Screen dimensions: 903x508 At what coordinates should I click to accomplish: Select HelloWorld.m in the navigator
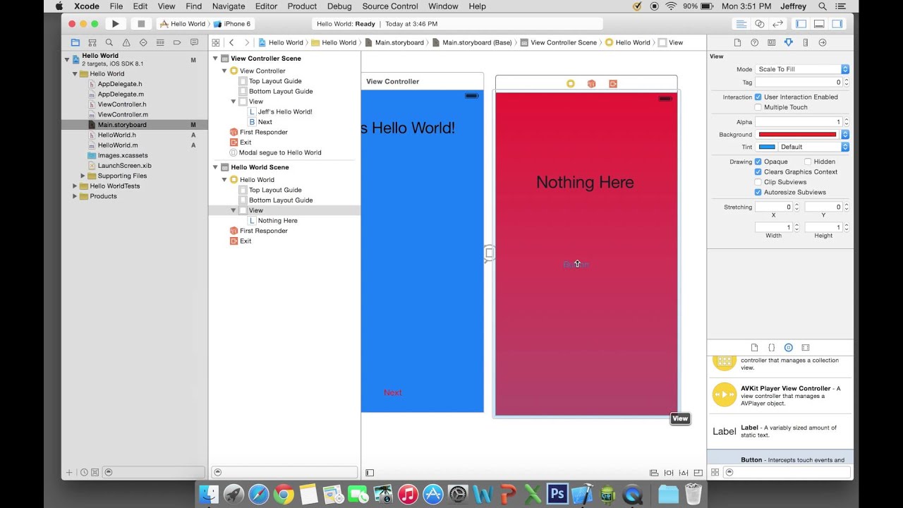pyautogui.click(x=117, y=145)
